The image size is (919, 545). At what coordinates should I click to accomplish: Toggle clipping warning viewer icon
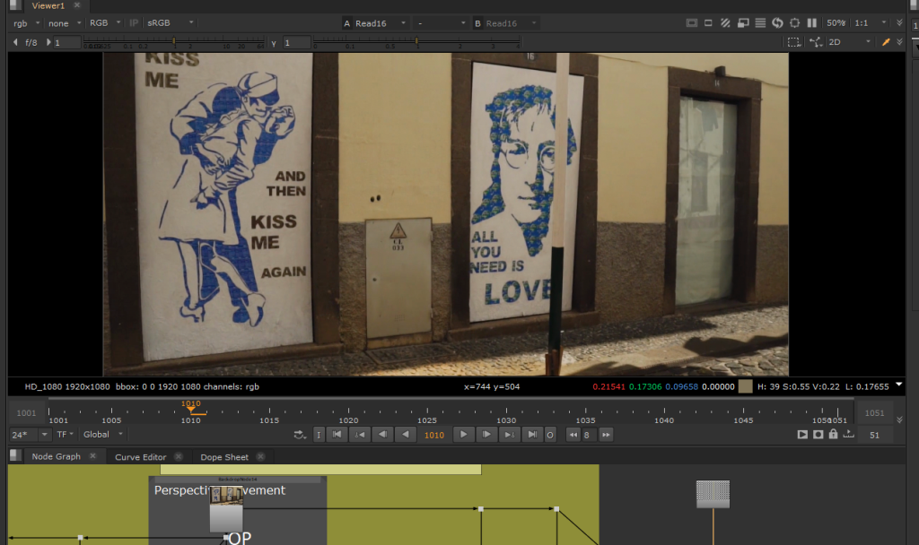click(x=692, y=22)
